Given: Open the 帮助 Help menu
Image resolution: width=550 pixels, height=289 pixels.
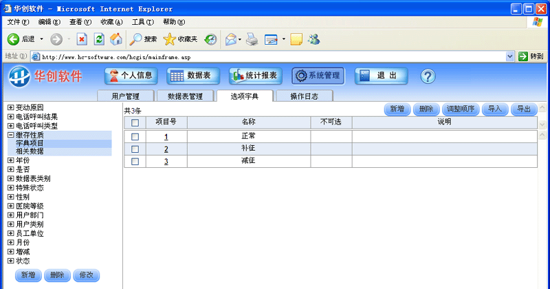Looking at the screenshot, I should click(174, 22).
